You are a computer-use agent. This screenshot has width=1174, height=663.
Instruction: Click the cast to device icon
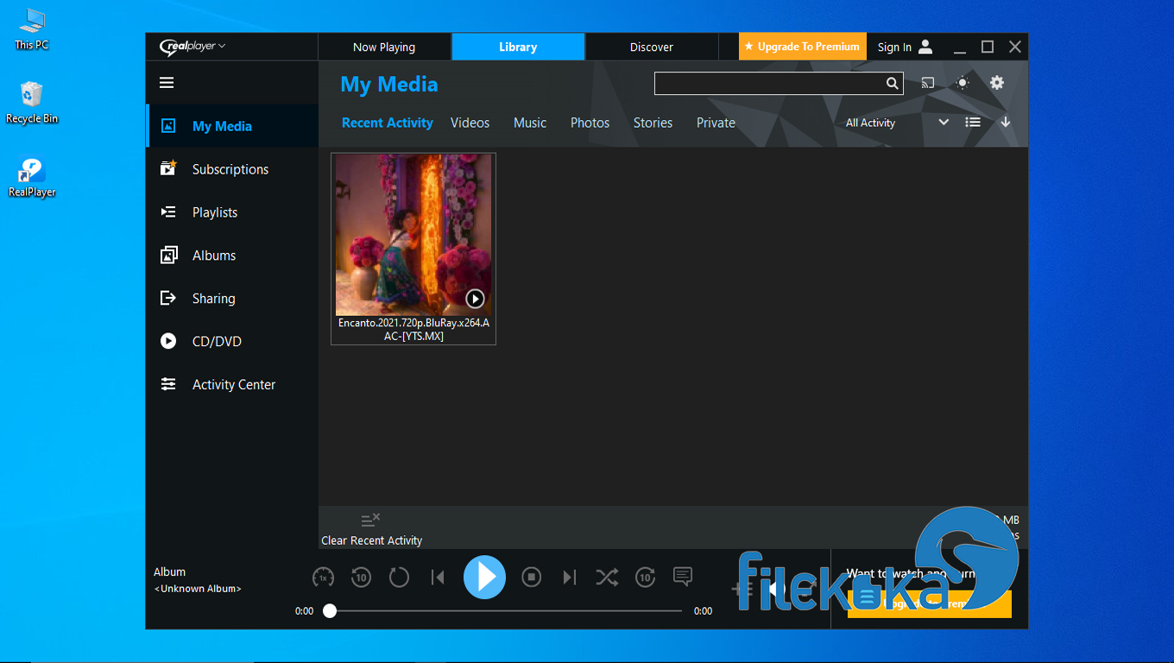click(x=928, y=83)
